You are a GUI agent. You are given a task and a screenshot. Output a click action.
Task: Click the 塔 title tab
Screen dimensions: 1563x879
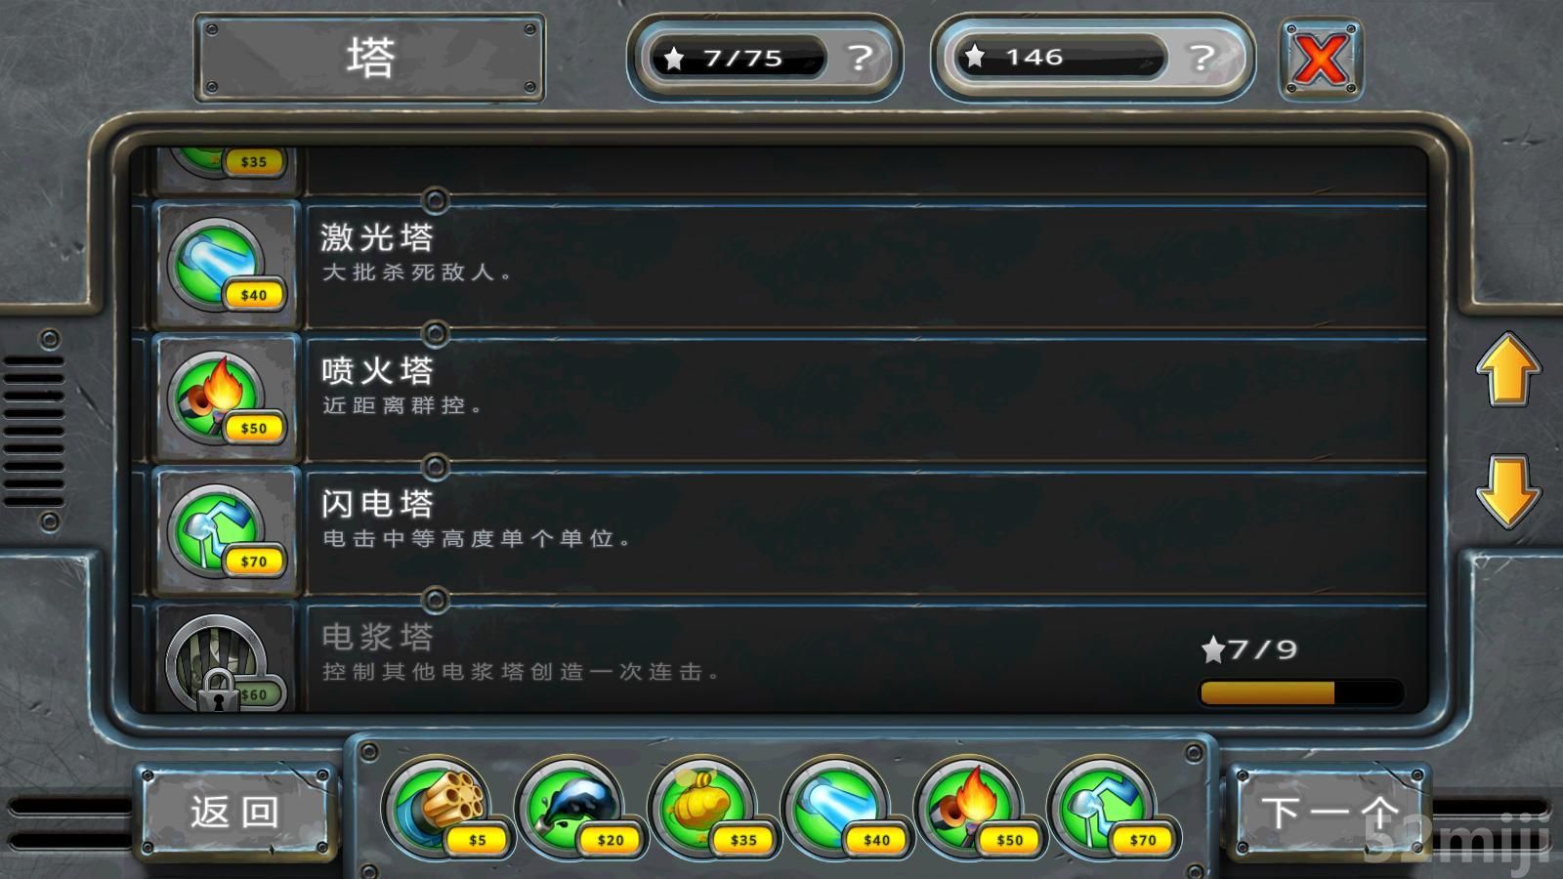(x=369, y=58)
